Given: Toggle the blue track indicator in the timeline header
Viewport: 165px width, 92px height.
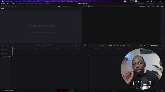Looking at the screenshot, I should point(7,57).
